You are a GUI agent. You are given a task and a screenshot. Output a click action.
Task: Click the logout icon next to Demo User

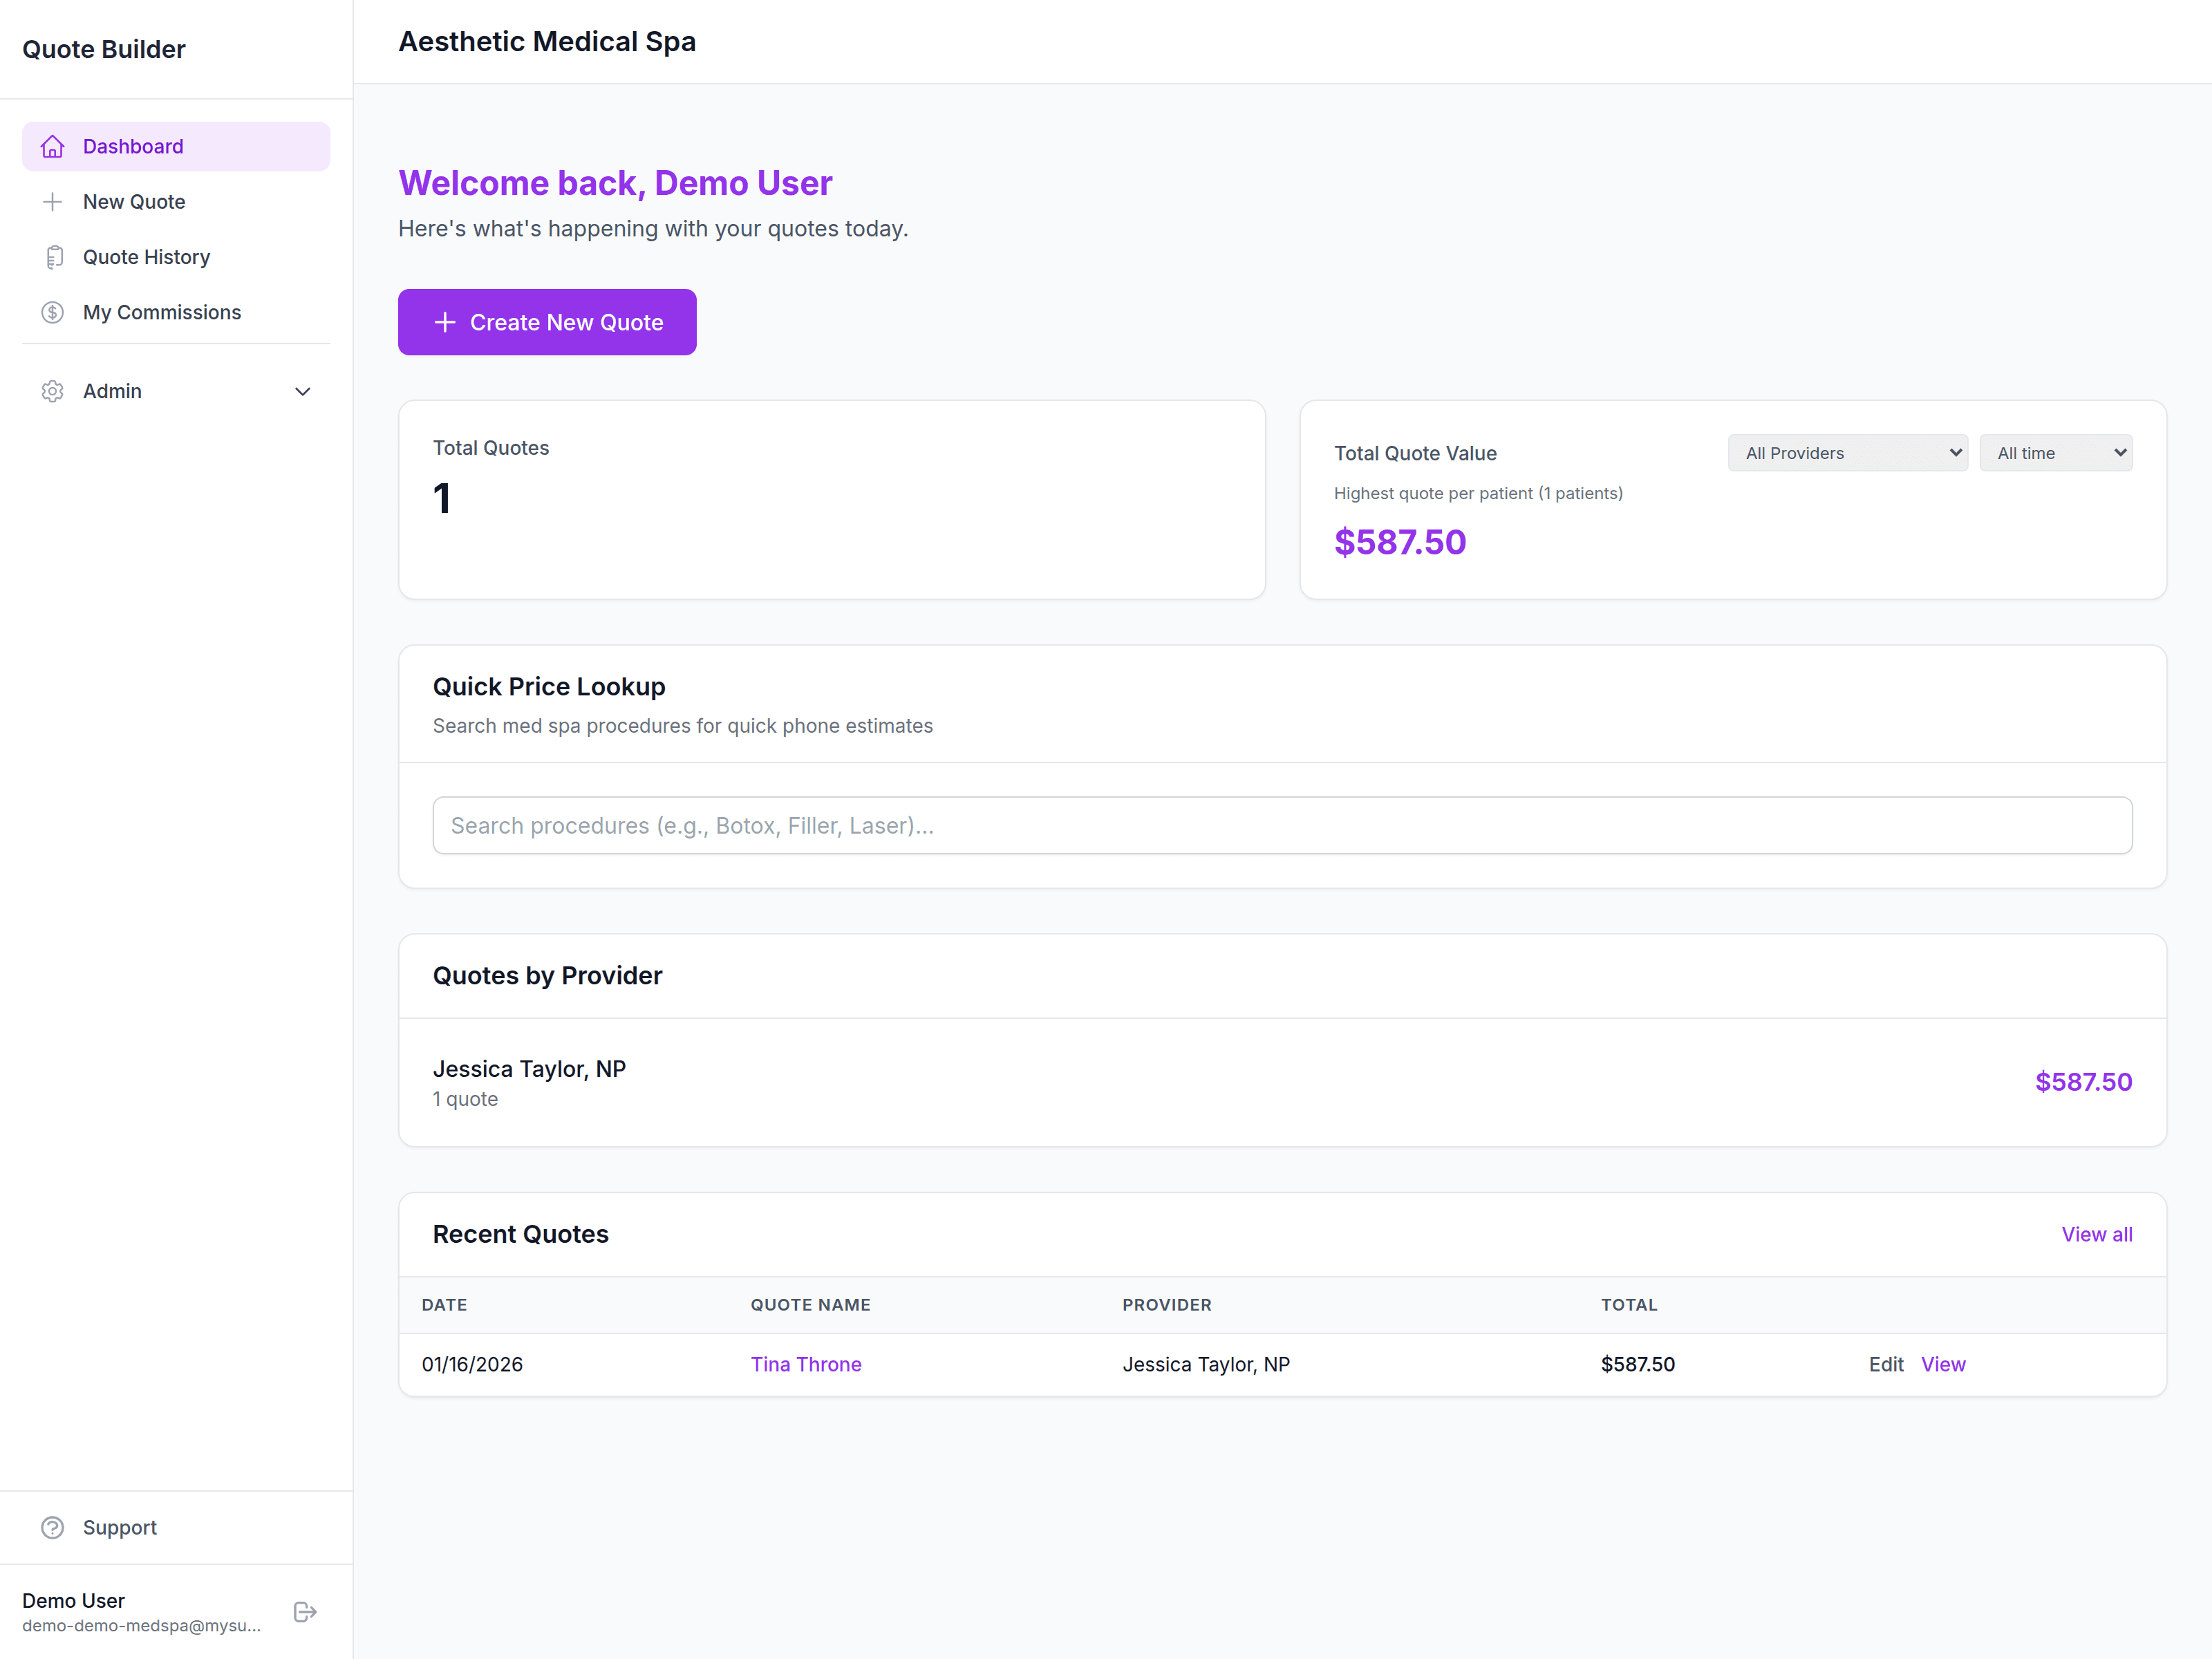305,1611
